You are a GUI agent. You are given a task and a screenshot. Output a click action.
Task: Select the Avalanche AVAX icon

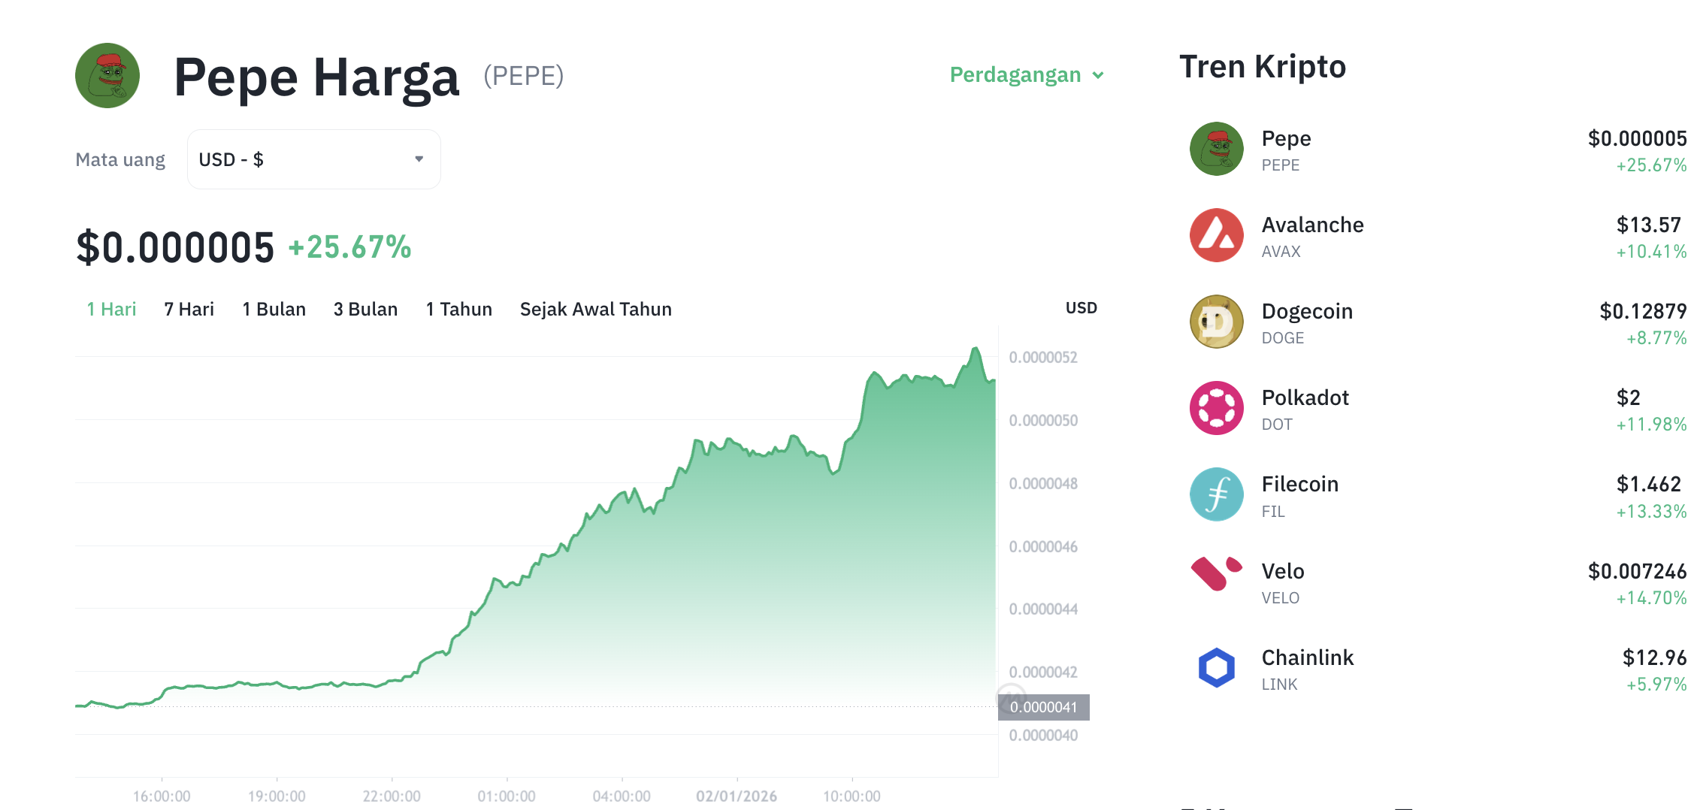(x=1216, y=236)
